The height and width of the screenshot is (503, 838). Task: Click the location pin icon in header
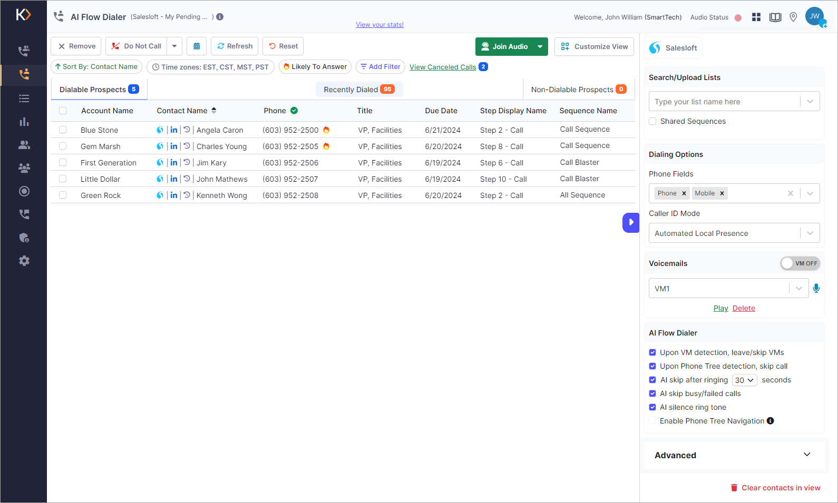click(x=793, y=17)
